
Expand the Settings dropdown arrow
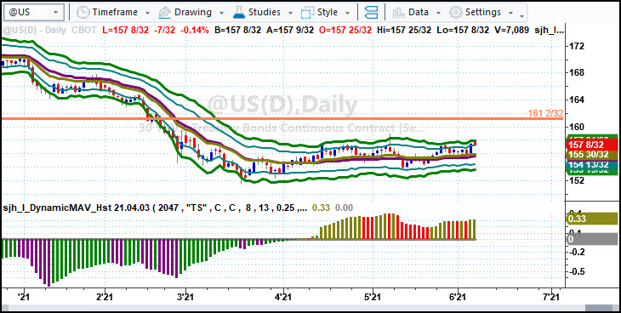[511, 13]
